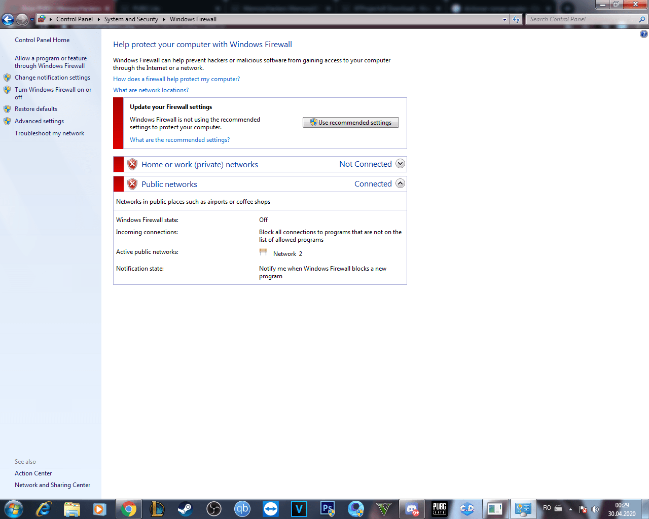This screenshot has height=519, width=649.
Task: Open What are the recommended settings link
Action: [179, 140]
